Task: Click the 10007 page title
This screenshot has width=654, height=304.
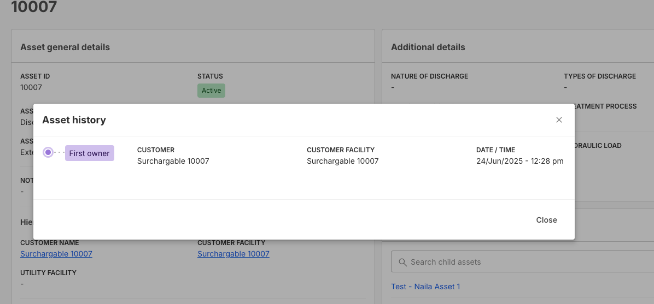Action: click(34, 7)
